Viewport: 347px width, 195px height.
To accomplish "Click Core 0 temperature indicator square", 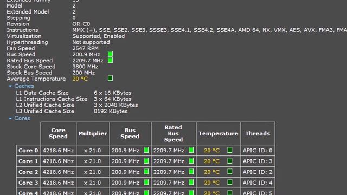I will [x=230, y=150].
